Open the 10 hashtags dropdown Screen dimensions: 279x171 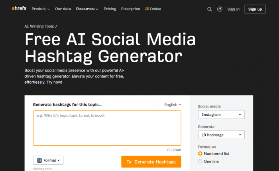221,134
